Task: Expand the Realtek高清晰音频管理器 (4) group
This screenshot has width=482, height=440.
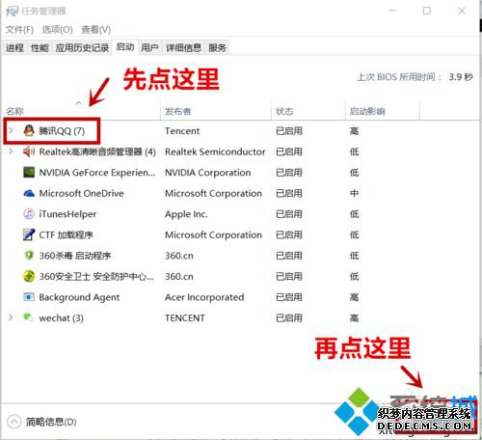Action: coord(11,151)
